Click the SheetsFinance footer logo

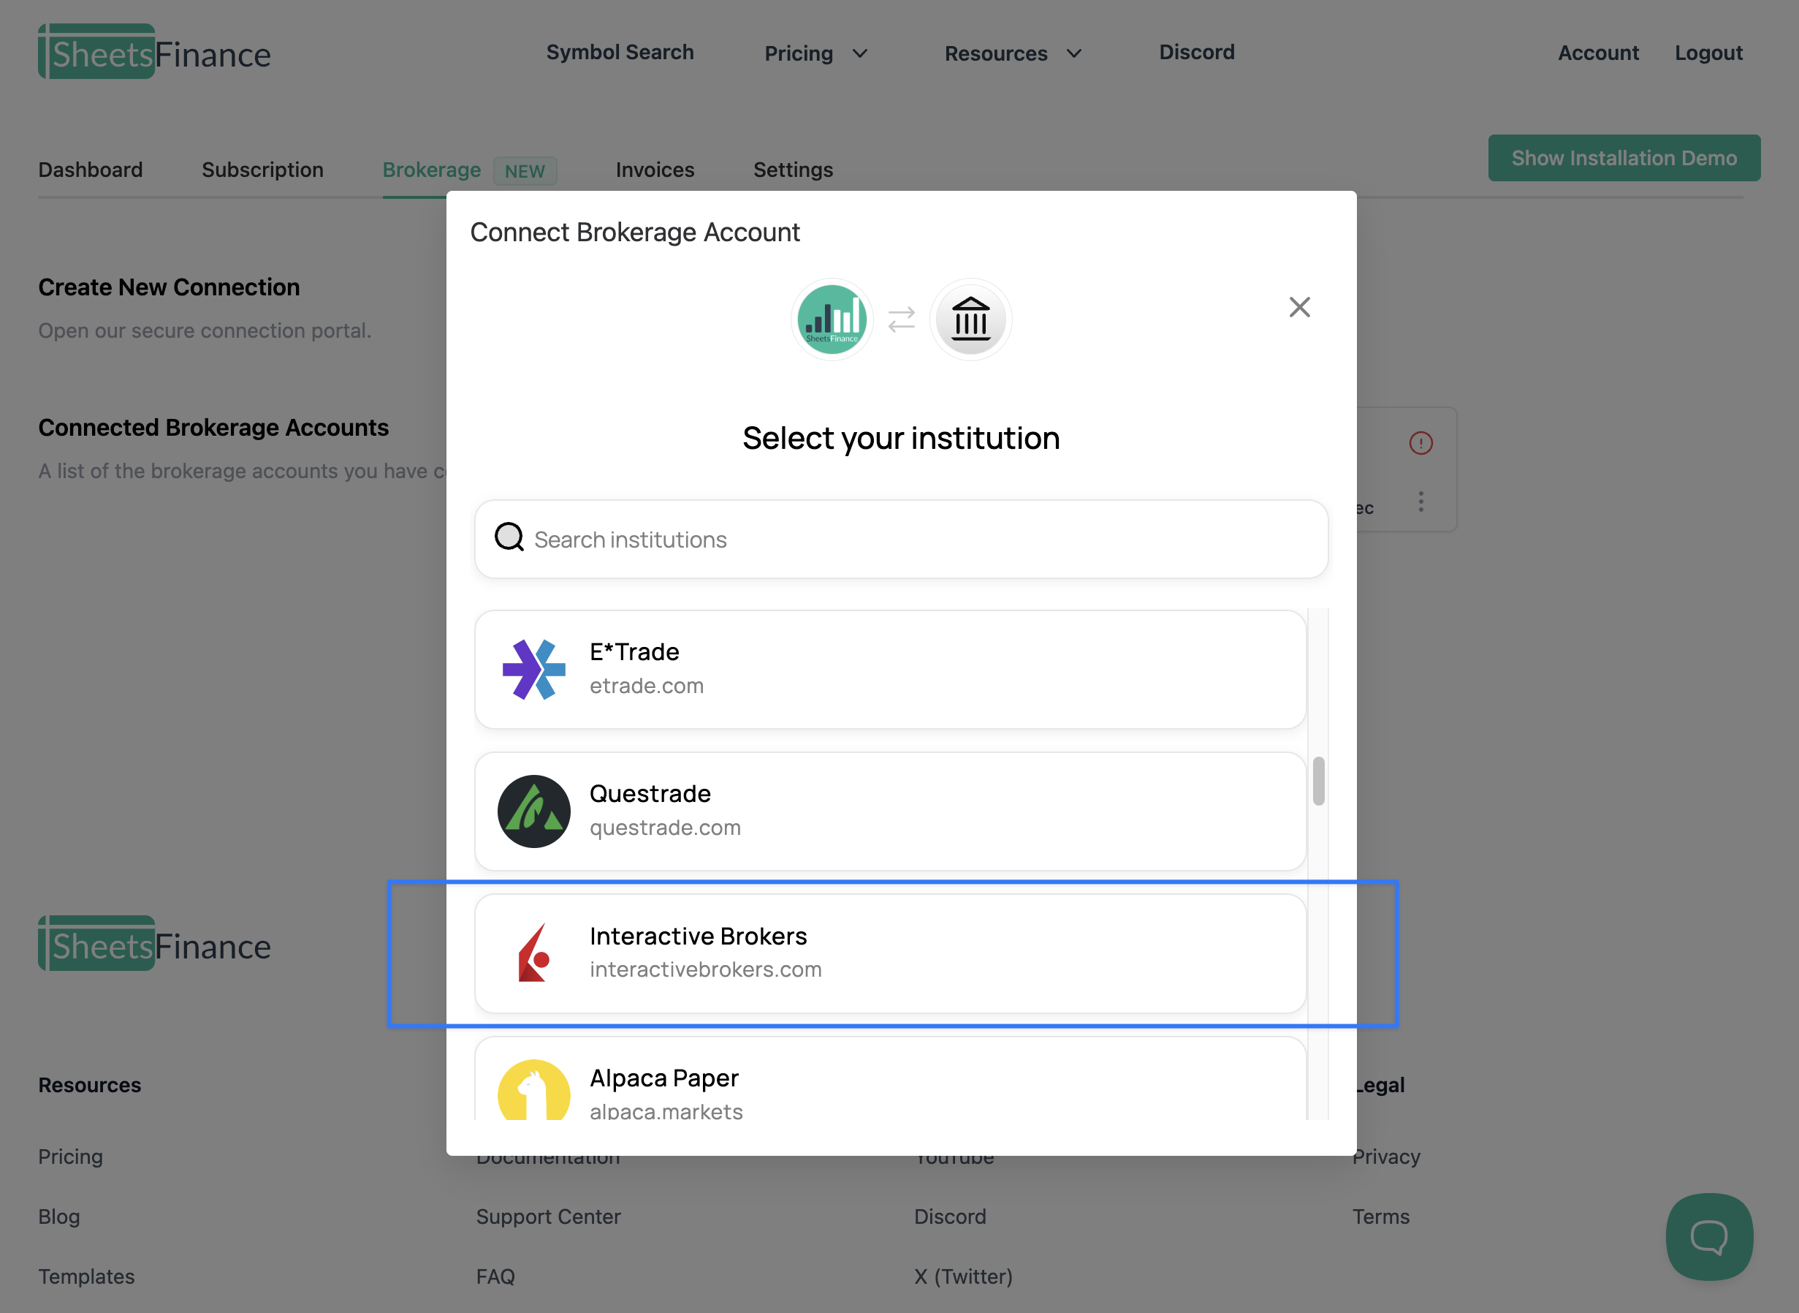tap(155, 945)
